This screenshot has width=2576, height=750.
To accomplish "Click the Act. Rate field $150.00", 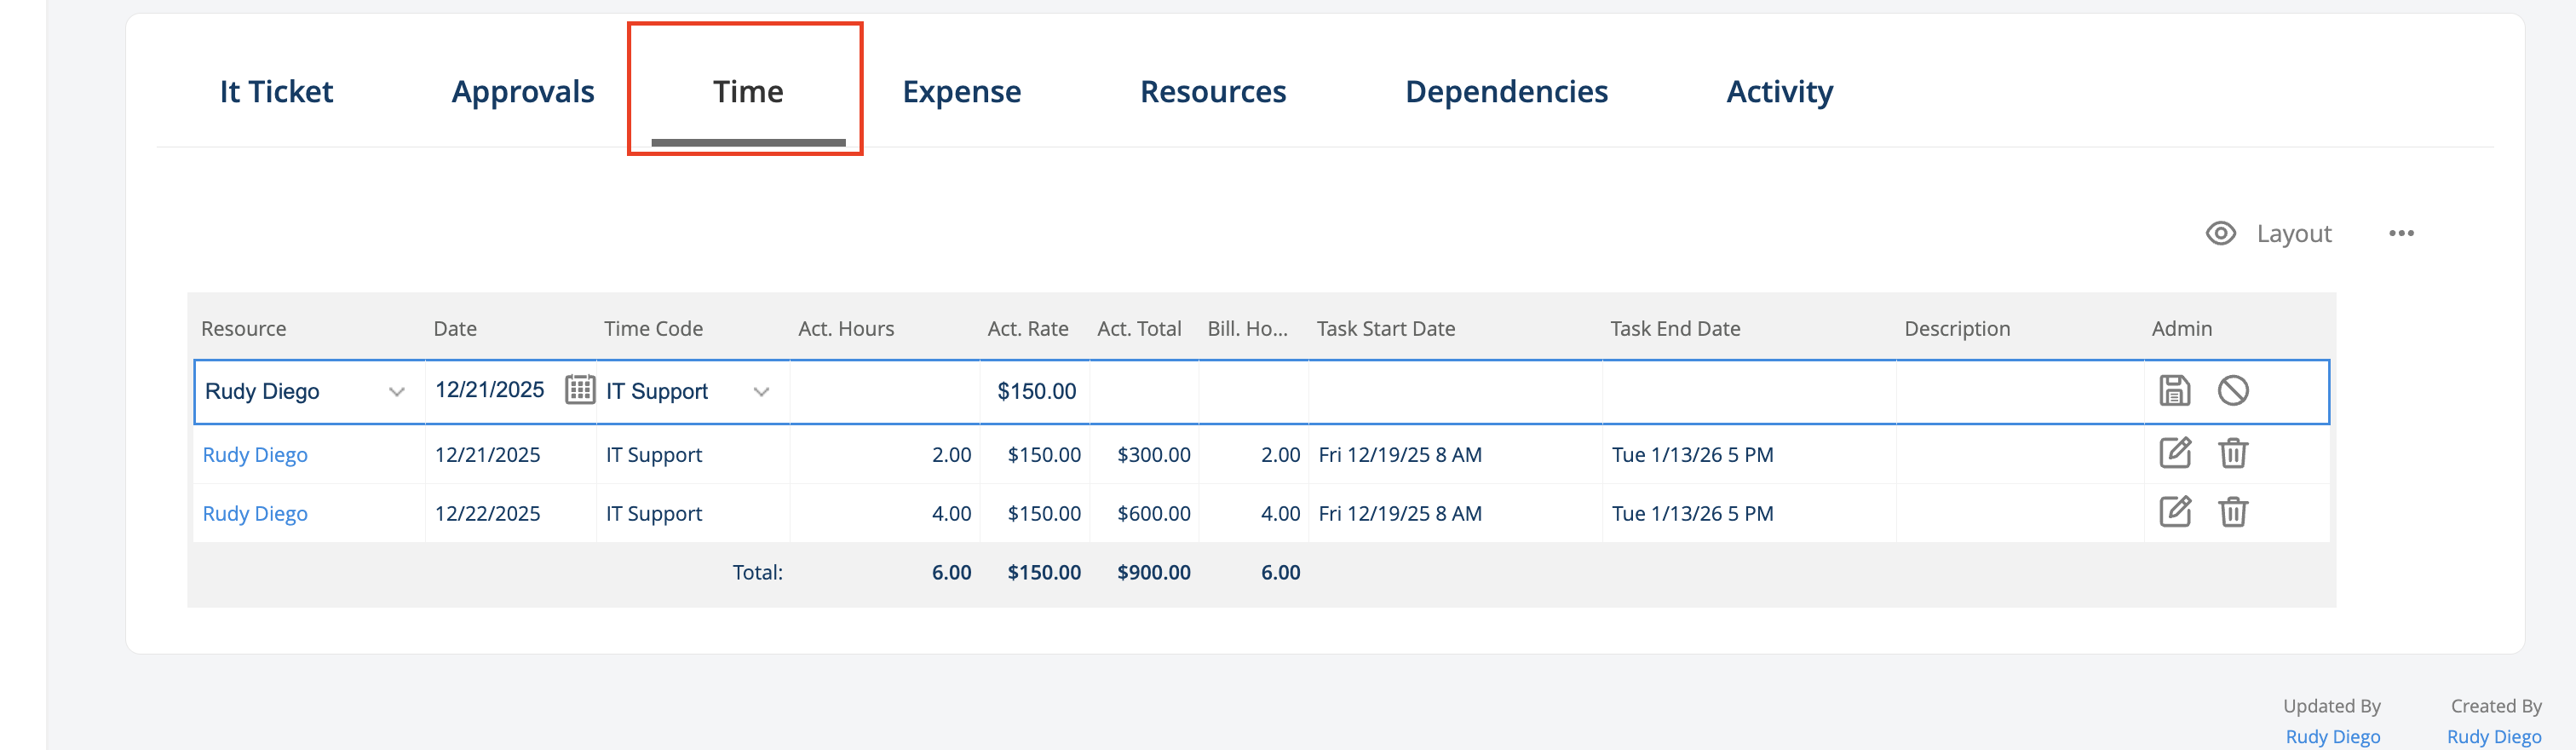I will coord(1035,391).
